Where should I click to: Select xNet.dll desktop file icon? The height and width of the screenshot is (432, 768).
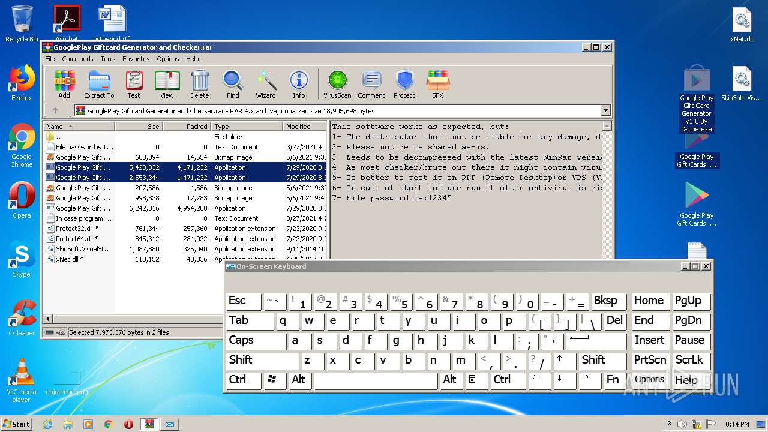click(x=742, y=24)
